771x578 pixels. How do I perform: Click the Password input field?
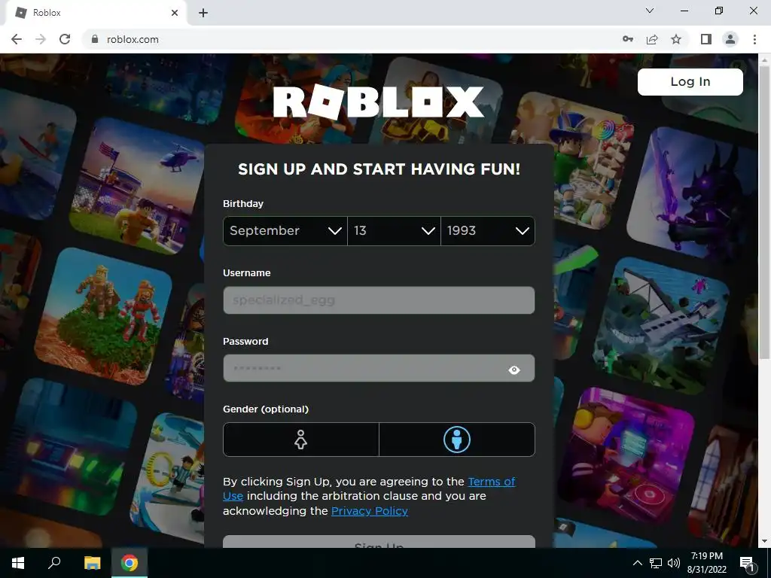pos(379,369)
